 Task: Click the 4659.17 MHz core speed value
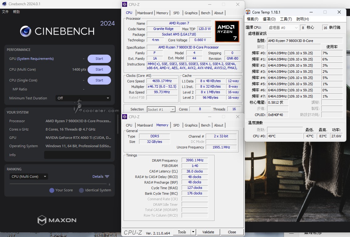click(162, 81)
